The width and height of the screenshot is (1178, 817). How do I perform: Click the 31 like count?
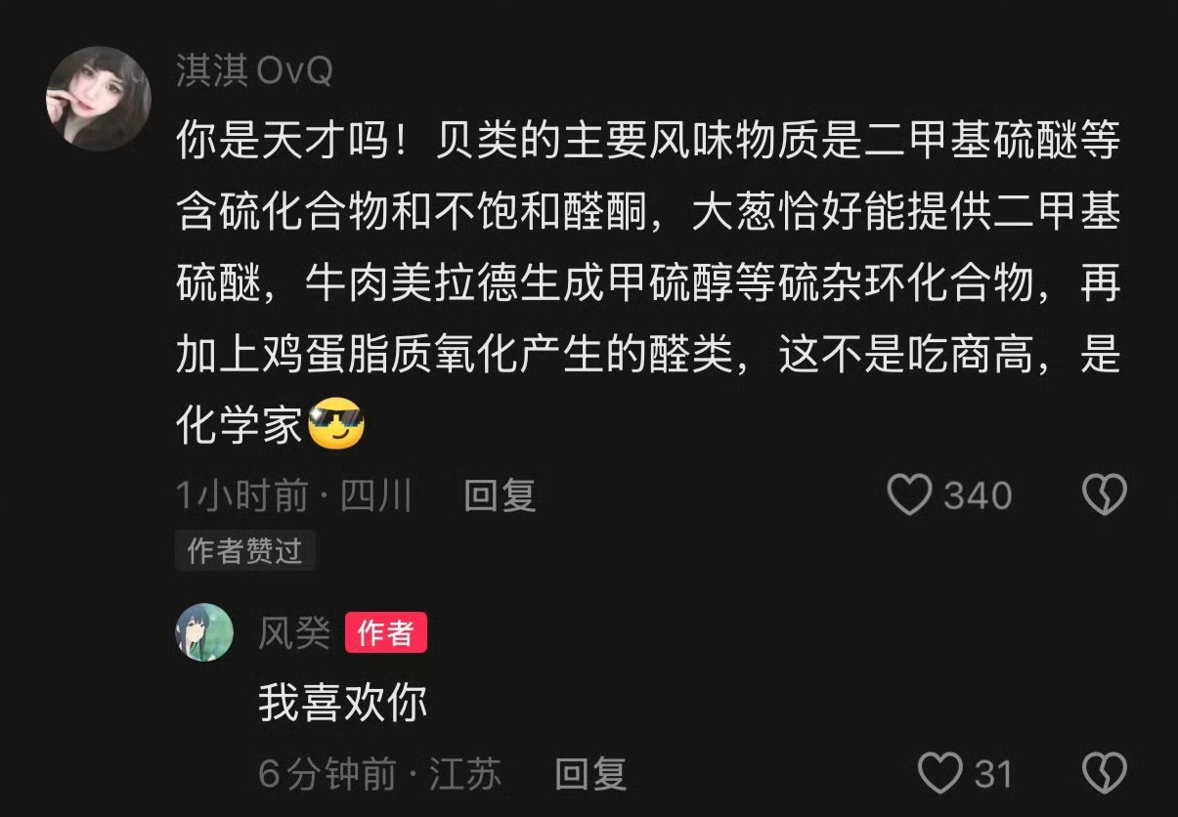[x=993, y=775]
